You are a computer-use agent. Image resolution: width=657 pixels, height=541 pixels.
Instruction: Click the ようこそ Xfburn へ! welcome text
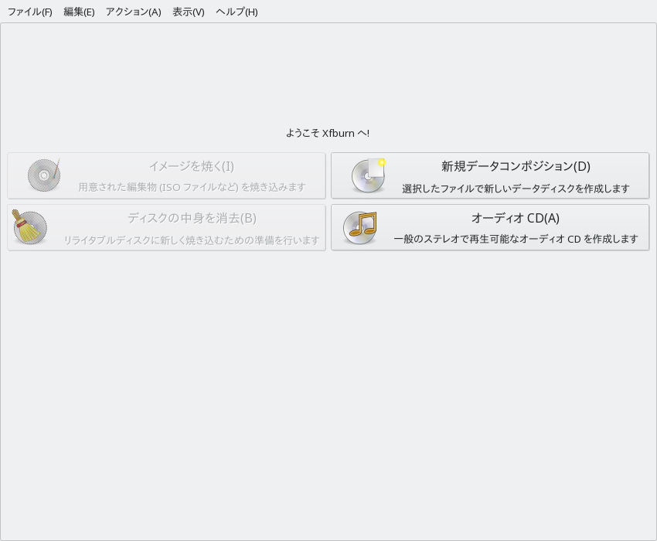point(328,133)
